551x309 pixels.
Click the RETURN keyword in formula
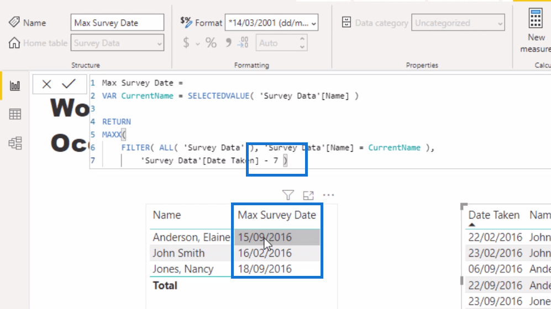(x=116, y=122)
